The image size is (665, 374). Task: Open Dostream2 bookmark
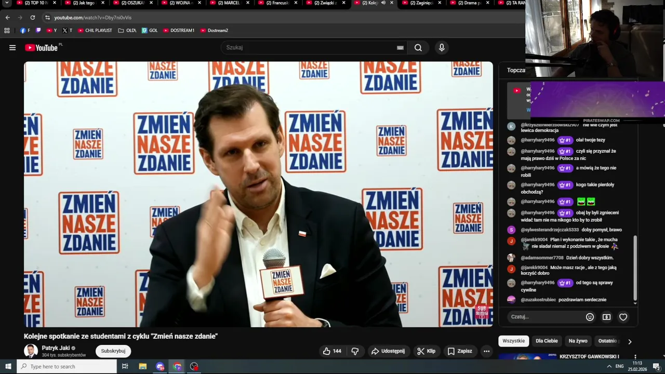point(214,31)
